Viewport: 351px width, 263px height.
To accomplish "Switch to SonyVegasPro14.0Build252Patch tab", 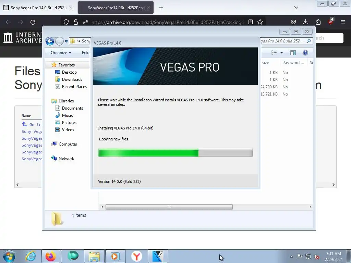I will coord(116,8).
